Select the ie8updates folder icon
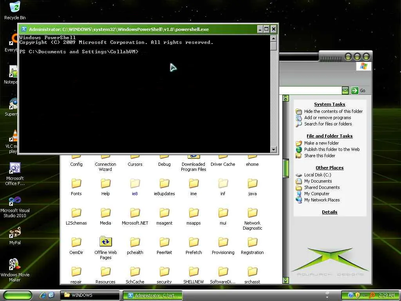The image size is (401, 301). coord(164,183)
